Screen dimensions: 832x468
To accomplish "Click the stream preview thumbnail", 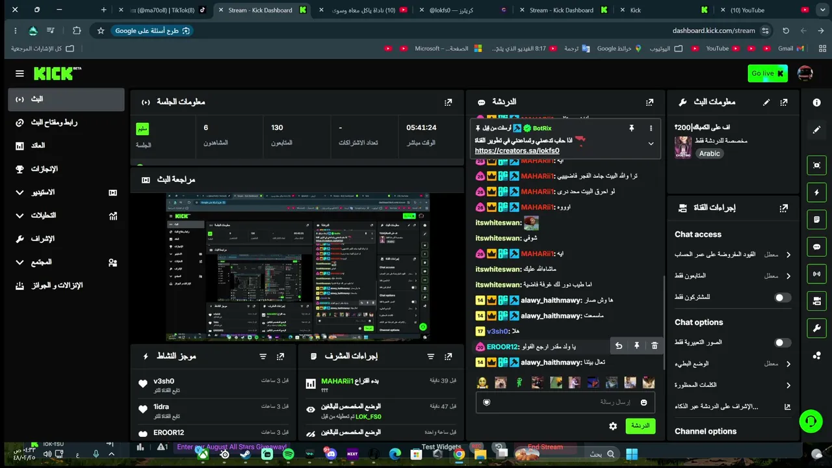I will click(x=298, y=266).
